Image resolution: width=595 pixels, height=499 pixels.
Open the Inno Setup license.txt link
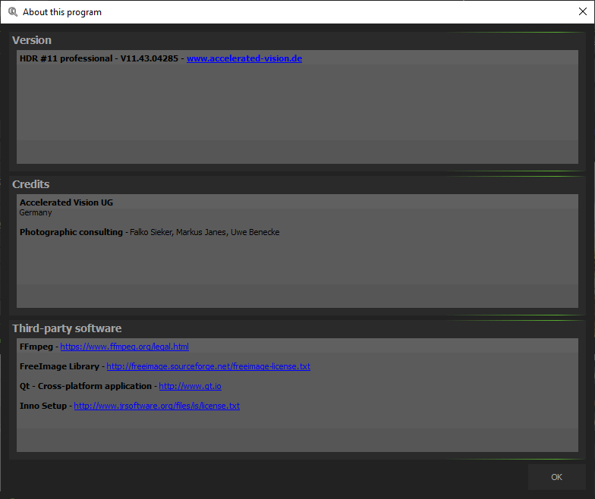(156, 406)
